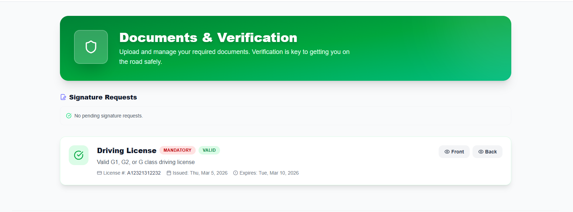
Task: Click the VALID status badge
Action: (x=209, y=150)
